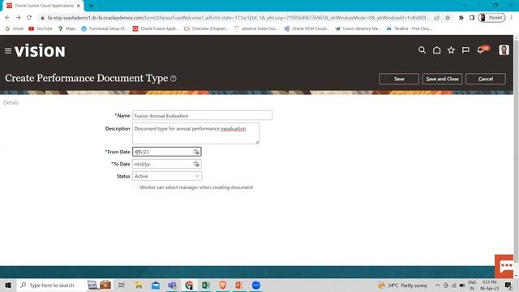Open weather widget showing Partly sunny
This screenshot has height=292, width=519.
[402, 285]
